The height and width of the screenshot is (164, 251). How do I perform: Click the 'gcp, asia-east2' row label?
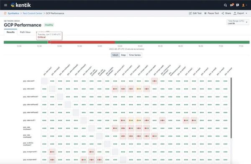click(29, 89)
